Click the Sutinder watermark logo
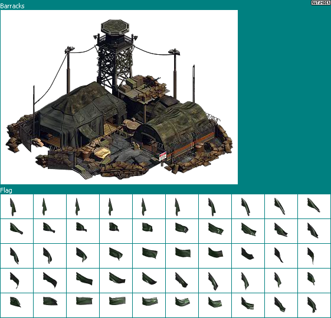 pos(320,2)
